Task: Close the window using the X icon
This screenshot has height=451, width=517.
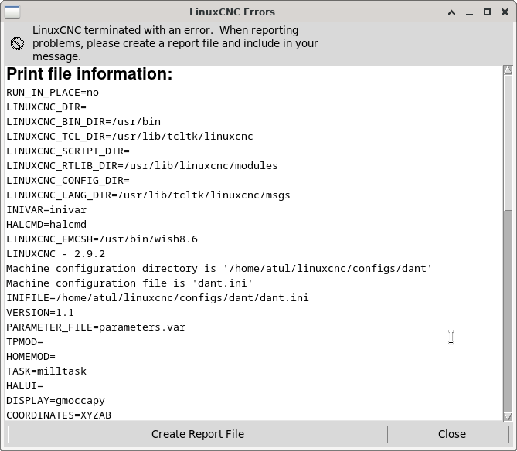Action: pos(505,12)
